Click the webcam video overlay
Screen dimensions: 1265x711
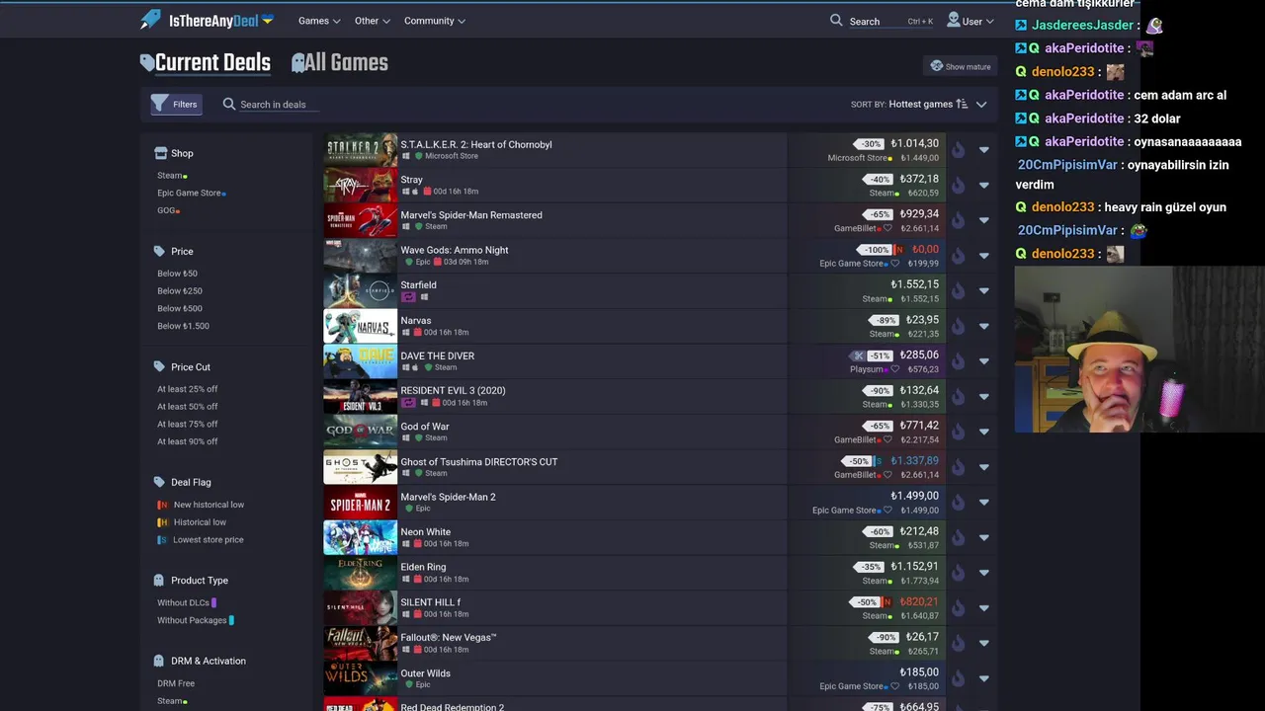point(1138,350)
